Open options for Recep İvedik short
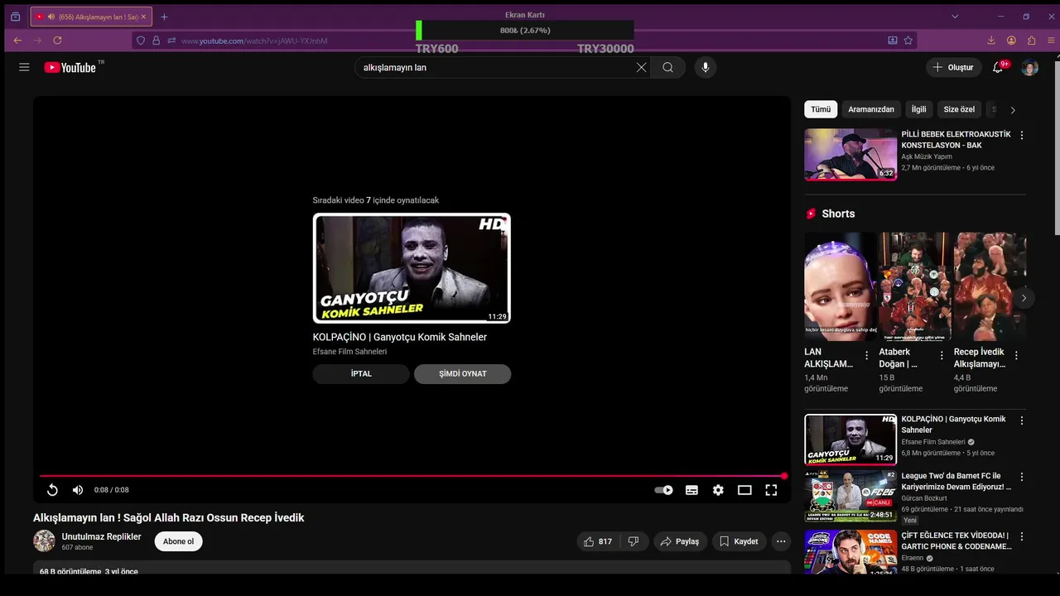1060x596 pixels. click(x=1016, y=355)
